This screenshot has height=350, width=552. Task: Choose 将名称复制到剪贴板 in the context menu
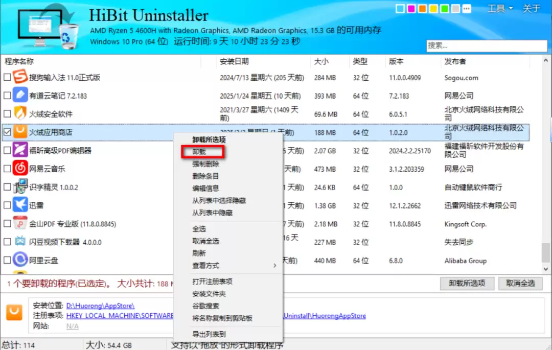tap(222, 318)
